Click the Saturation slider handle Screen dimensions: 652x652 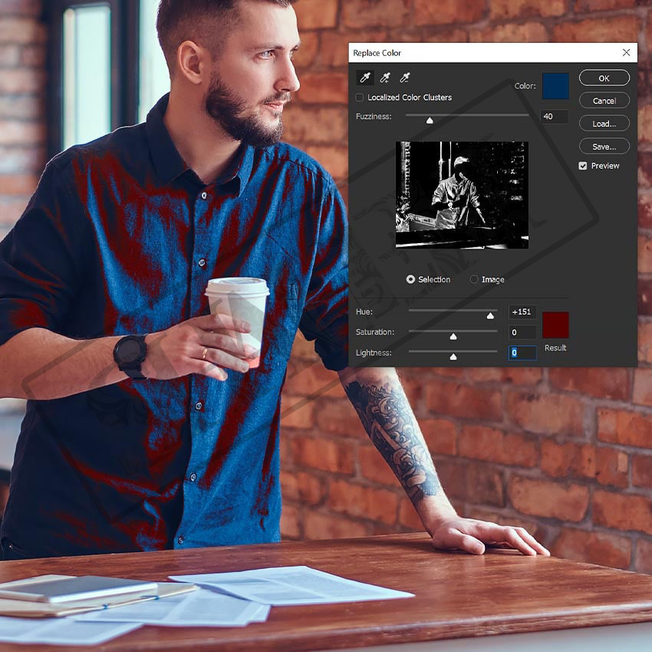click(x=453, y=336)
